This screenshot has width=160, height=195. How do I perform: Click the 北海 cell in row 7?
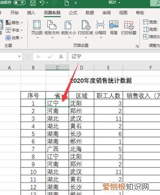[82, 149]
